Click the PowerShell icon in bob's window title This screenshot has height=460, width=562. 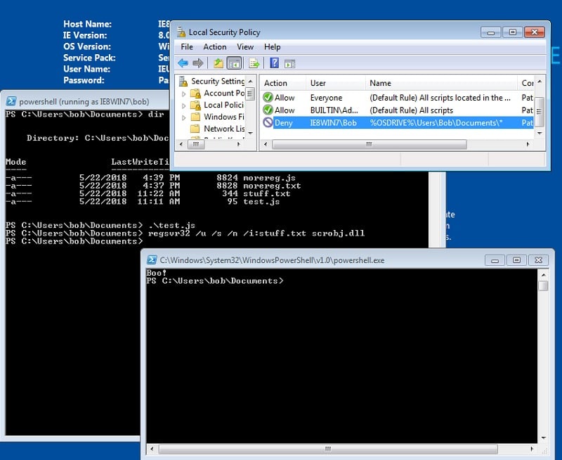(x=11, y=101)
